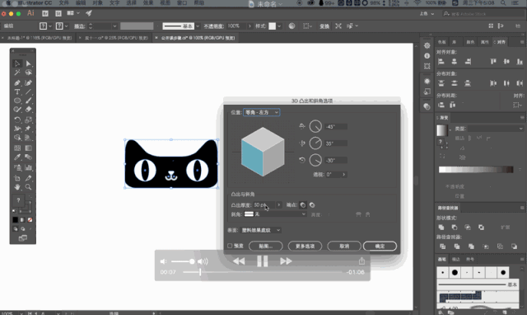The width and height of the screenshot is (527, 315).
Task: Click the 更多选项 more options button
Action: [x=305, y=246]
